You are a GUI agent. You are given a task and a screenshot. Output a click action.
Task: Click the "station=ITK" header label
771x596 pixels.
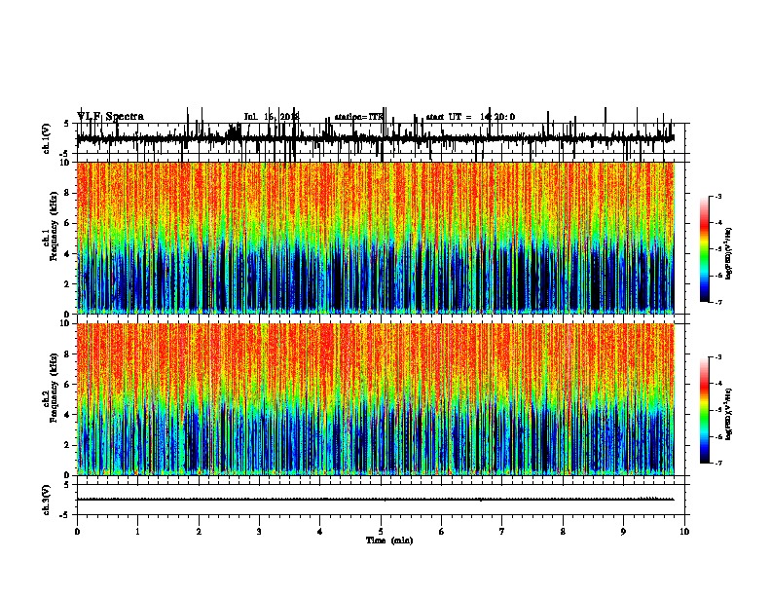pyautogui.click(x=359, y=117)
